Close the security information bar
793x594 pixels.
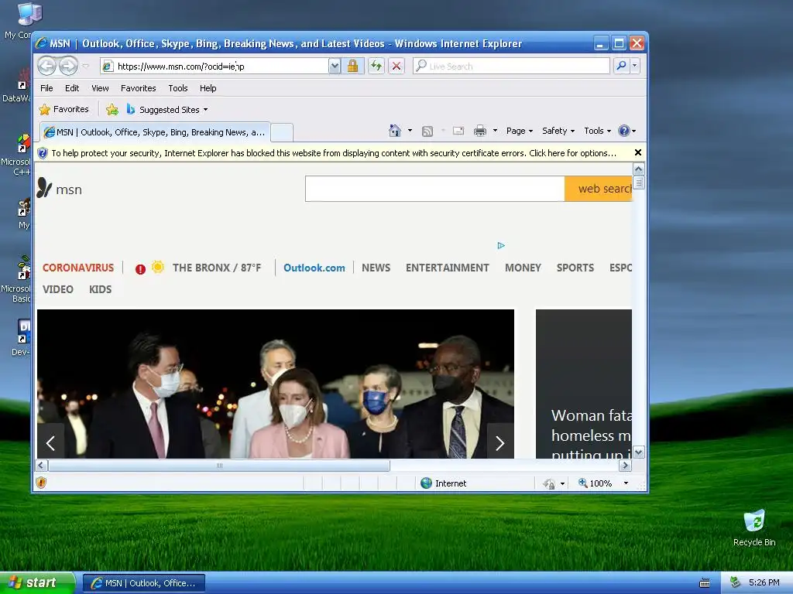(x=638, y=152)
